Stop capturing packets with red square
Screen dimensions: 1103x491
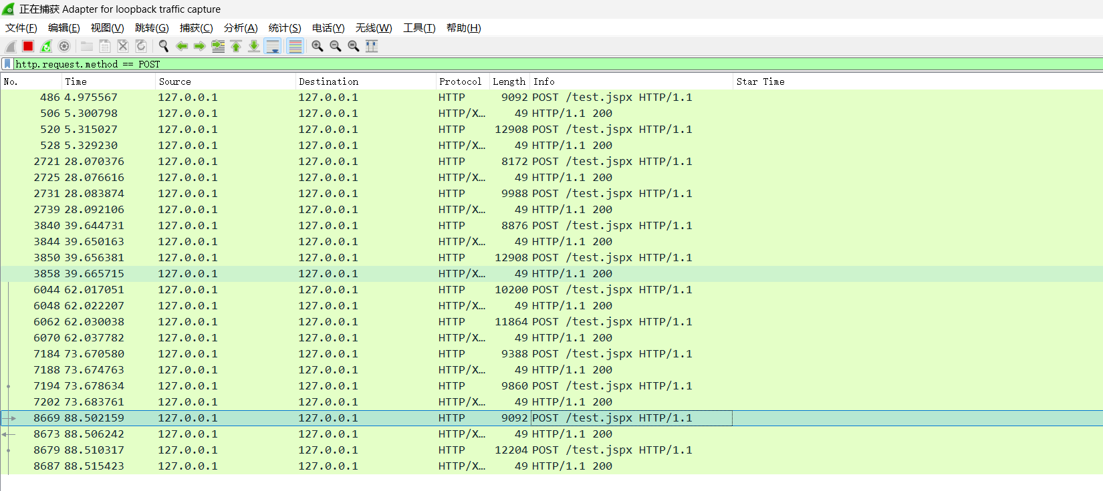click(x=28, y=46)
